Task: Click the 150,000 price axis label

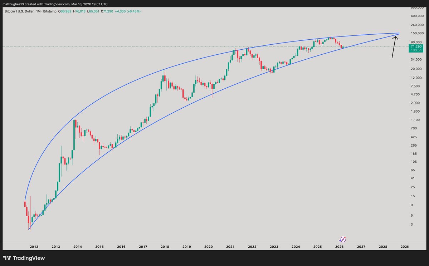Action: point(417,33)
